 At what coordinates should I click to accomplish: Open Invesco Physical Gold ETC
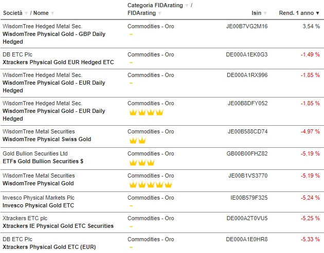38,205
